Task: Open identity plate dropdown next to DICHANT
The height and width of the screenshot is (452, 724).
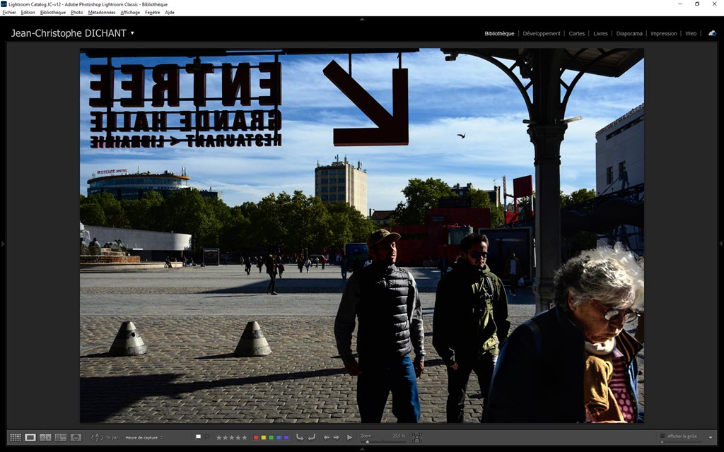Action: (132, 33)
